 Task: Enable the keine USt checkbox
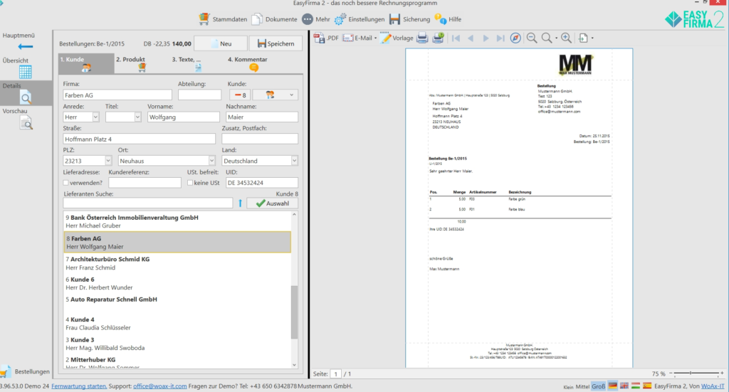[x=190, y=183]
